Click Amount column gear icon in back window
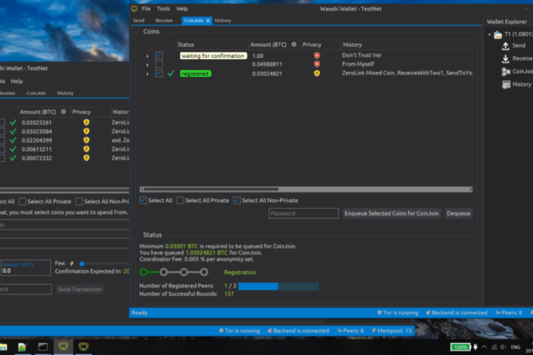The width and height of the screenshot is (533, 355). click(x=63, y=112)
